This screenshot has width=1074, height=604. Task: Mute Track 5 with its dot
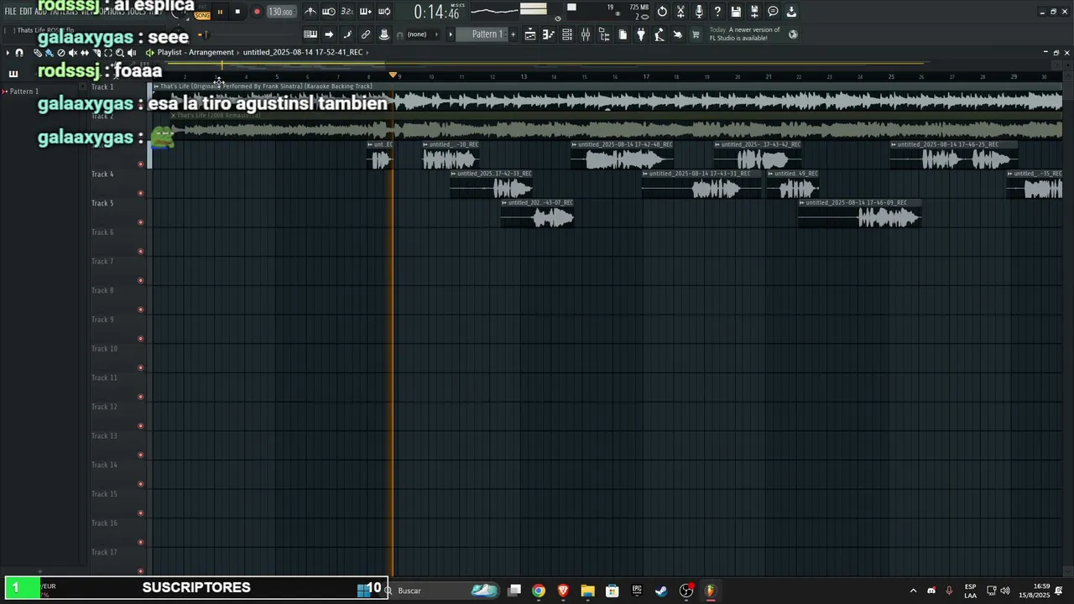[x=141, y=222]
